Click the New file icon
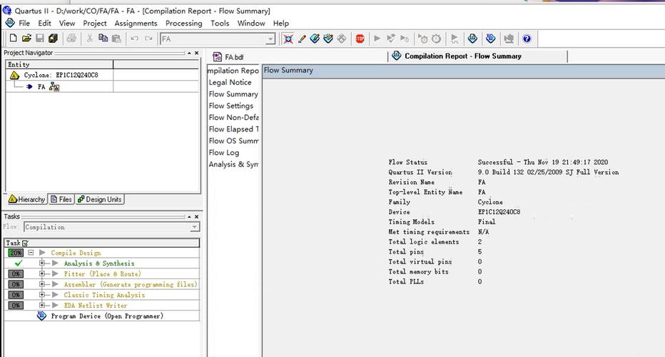Image resolution: width=665 pixels, height=357 pixels. click(13, 39)
